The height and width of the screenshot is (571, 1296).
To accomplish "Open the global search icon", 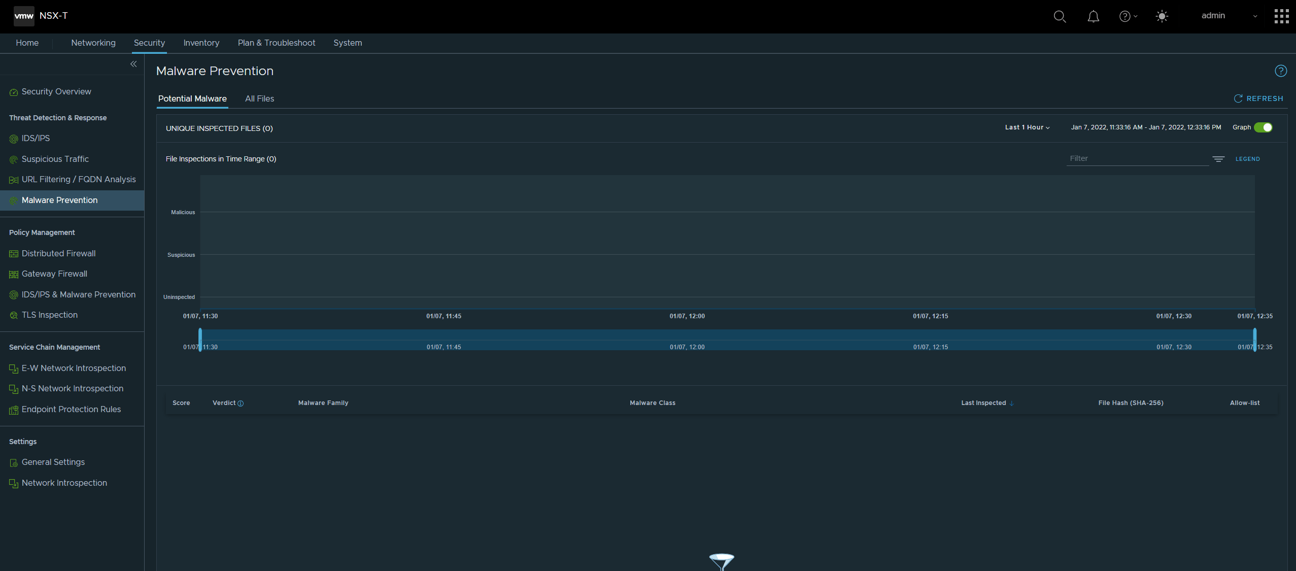I will pyautogui.click(x=1060, y=16).
